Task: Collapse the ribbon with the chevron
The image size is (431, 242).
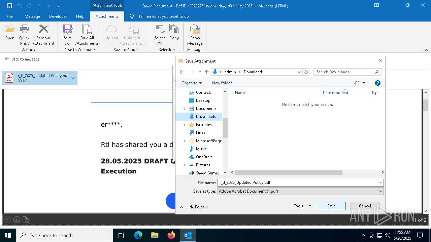Action: click(x=426, y=50)
